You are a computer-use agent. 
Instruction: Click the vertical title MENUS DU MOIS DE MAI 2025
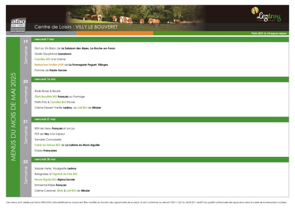[x=13, y=117]
